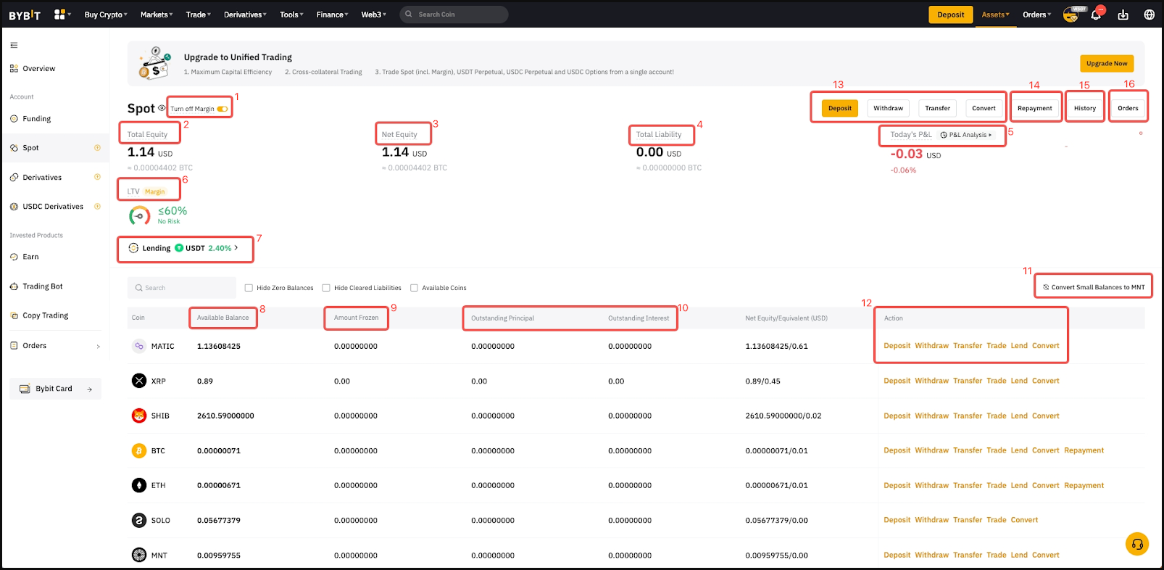Select Copy Trading in the sidebar
The image size is (1164, 570).
[x=45, y=315]
